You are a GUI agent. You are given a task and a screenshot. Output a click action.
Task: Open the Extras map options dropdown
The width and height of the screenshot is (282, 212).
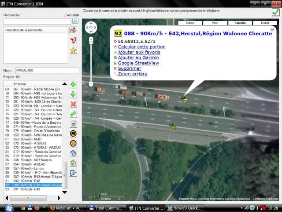190,23
